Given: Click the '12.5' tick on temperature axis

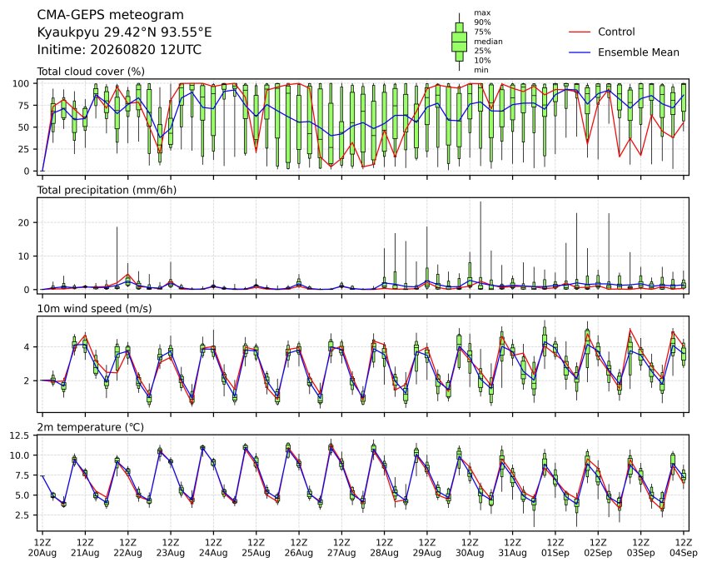Looking at the screenshot, I should coord(19,435).
